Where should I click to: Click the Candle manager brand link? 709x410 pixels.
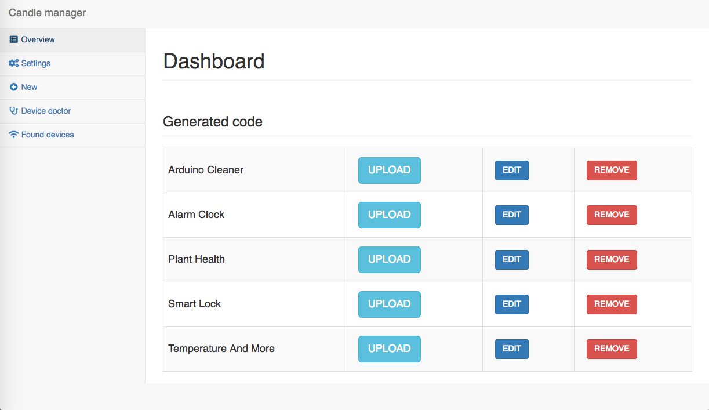48,13
